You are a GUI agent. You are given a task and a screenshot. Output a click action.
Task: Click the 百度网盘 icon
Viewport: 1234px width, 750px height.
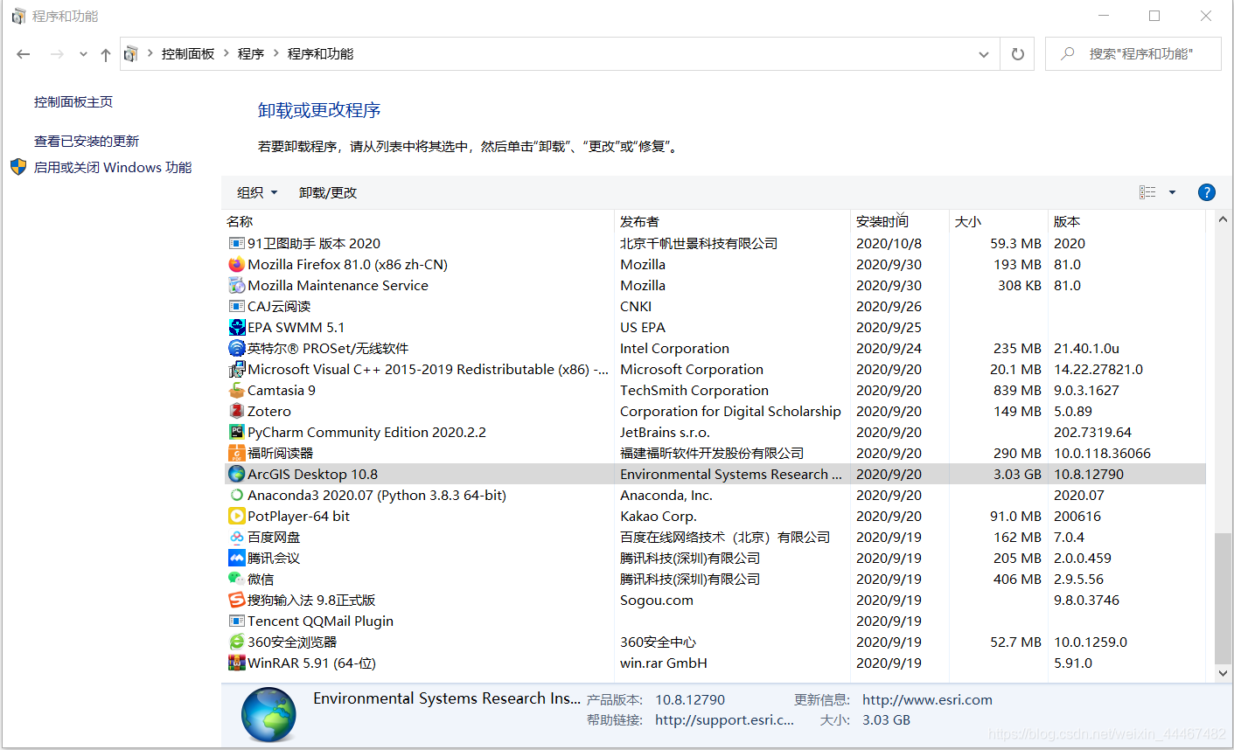tap(236, 537)
